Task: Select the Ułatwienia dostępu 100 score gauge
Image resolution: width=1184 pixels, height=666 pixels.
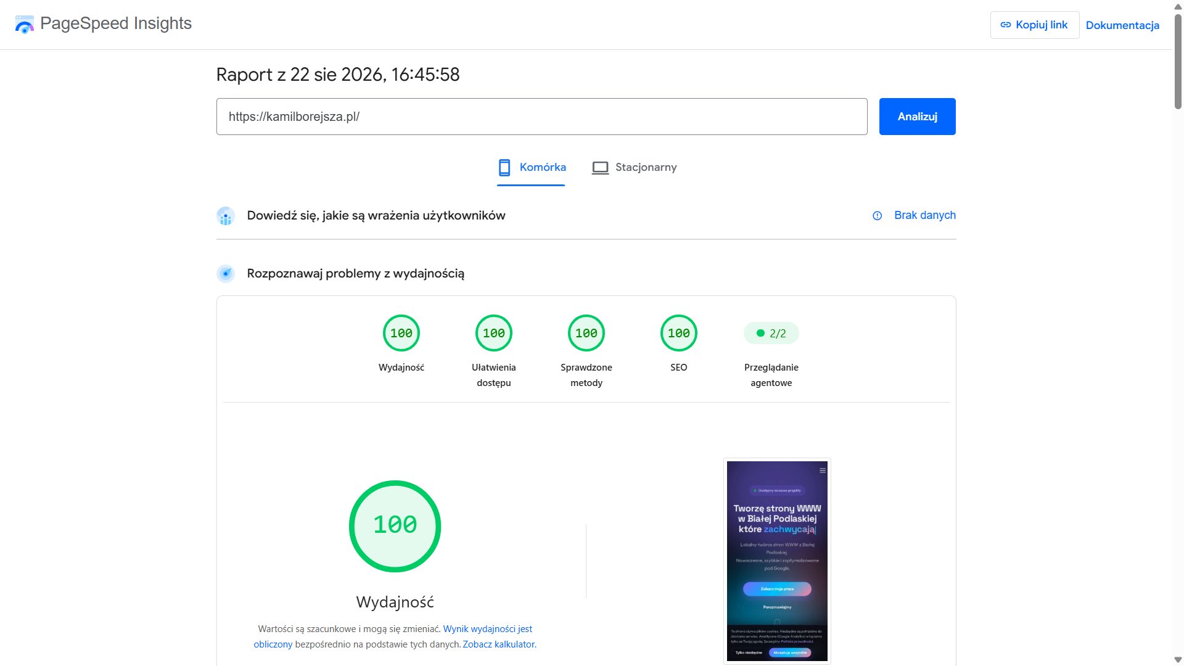Action: click(494, 333)
